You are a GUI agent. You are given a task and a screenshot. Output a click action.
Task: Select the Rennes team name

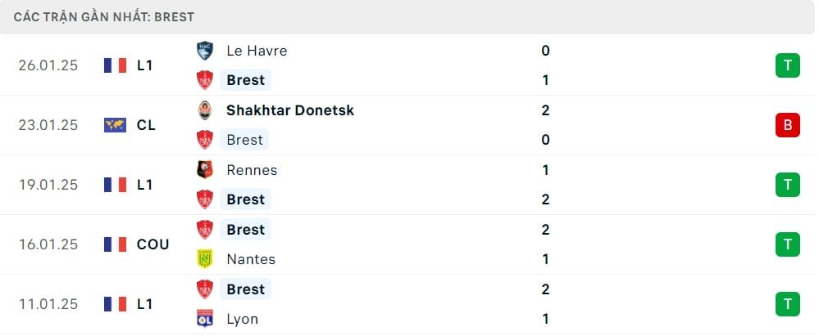(252, 170)
